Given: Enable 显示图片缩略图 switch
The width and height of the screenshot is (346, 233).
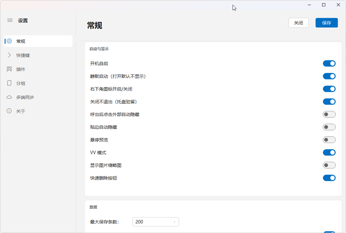Looking at the screenshot, I should 329,165.
